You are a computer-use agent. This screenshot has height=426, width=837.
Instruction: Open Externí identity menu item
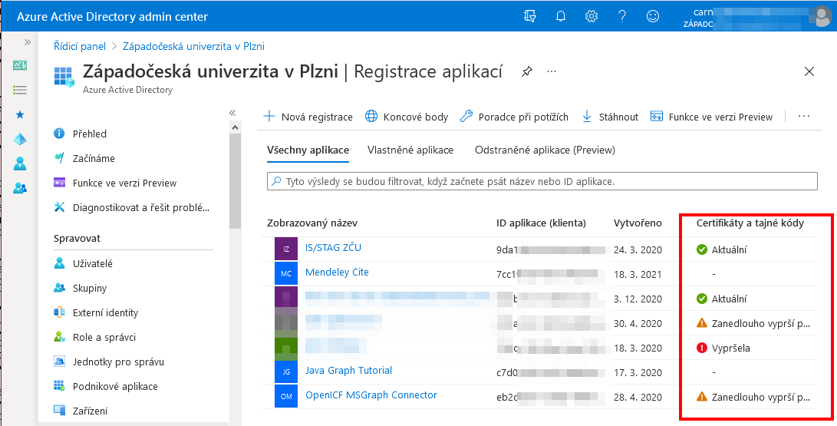click(105, 313)
